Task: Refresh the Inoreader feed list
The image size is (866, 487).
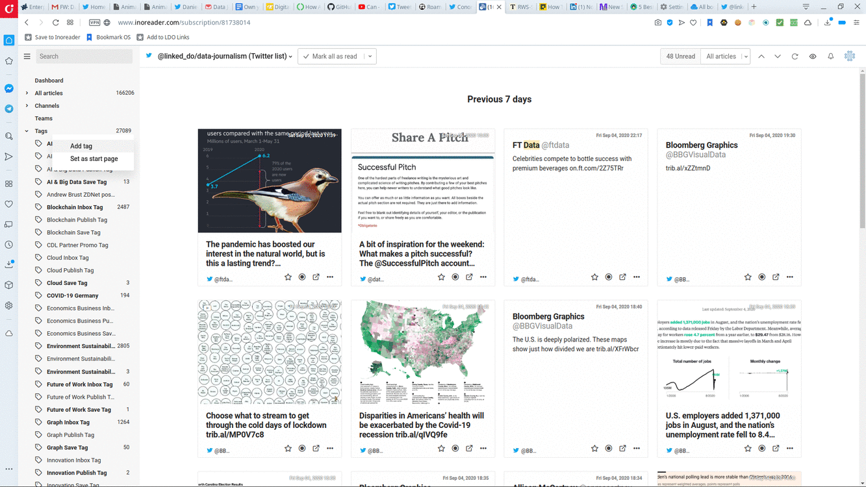Action: pyautogui.click(x=795, y=56)
